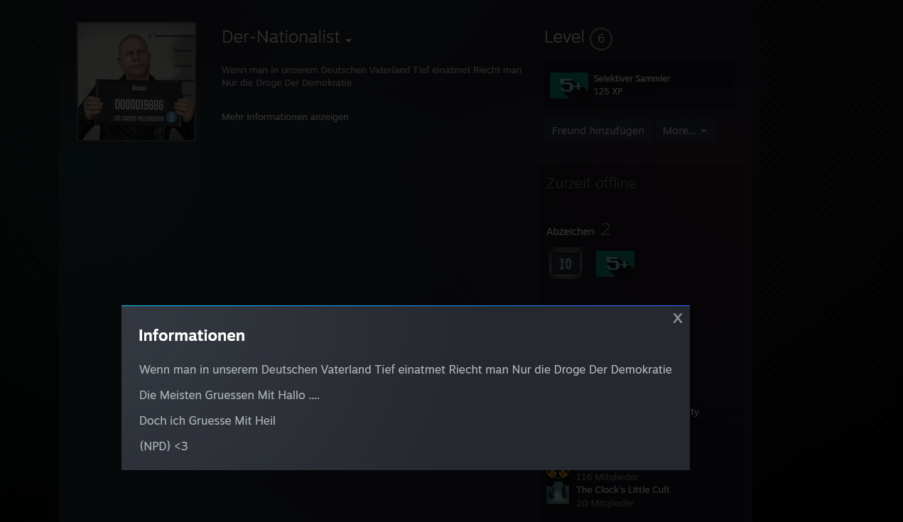Expand the More... dropdown menu
This screenshot has width=903, height=522.
point(684,131)
